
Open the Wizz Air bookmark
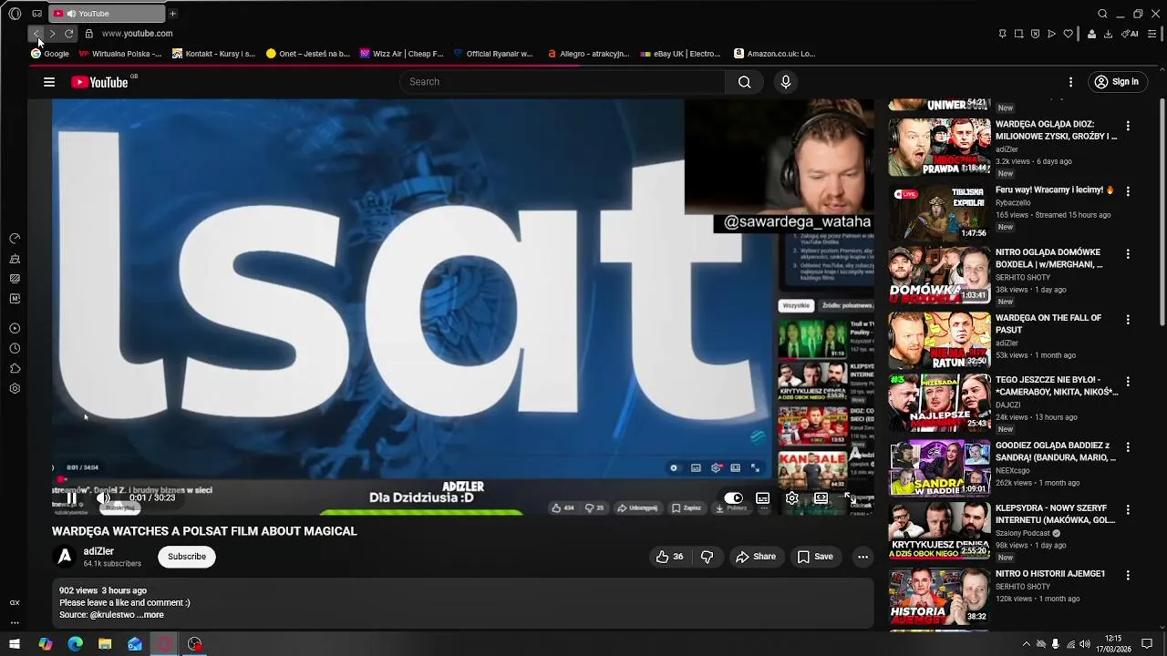coord(402,54)
